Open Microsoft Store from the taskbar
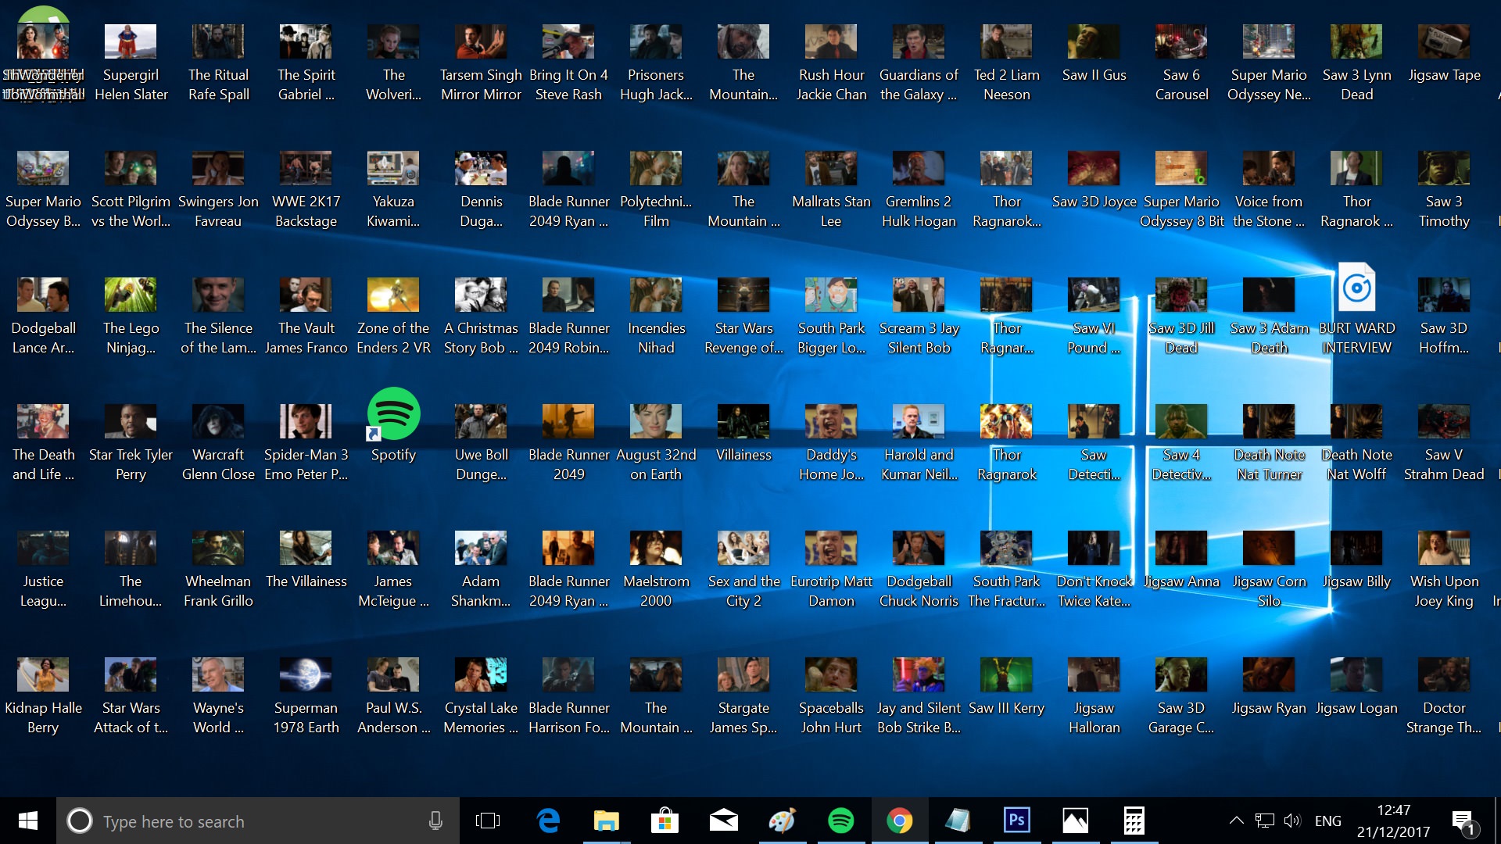This screenshot has width=1501, height=844. click(665, 821)
